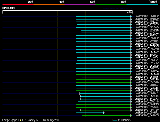Viewport: 160px width, 122px height.
Task: Select the UniRef100_A7Q9Q3 label
Action: [x=146, y=24]
